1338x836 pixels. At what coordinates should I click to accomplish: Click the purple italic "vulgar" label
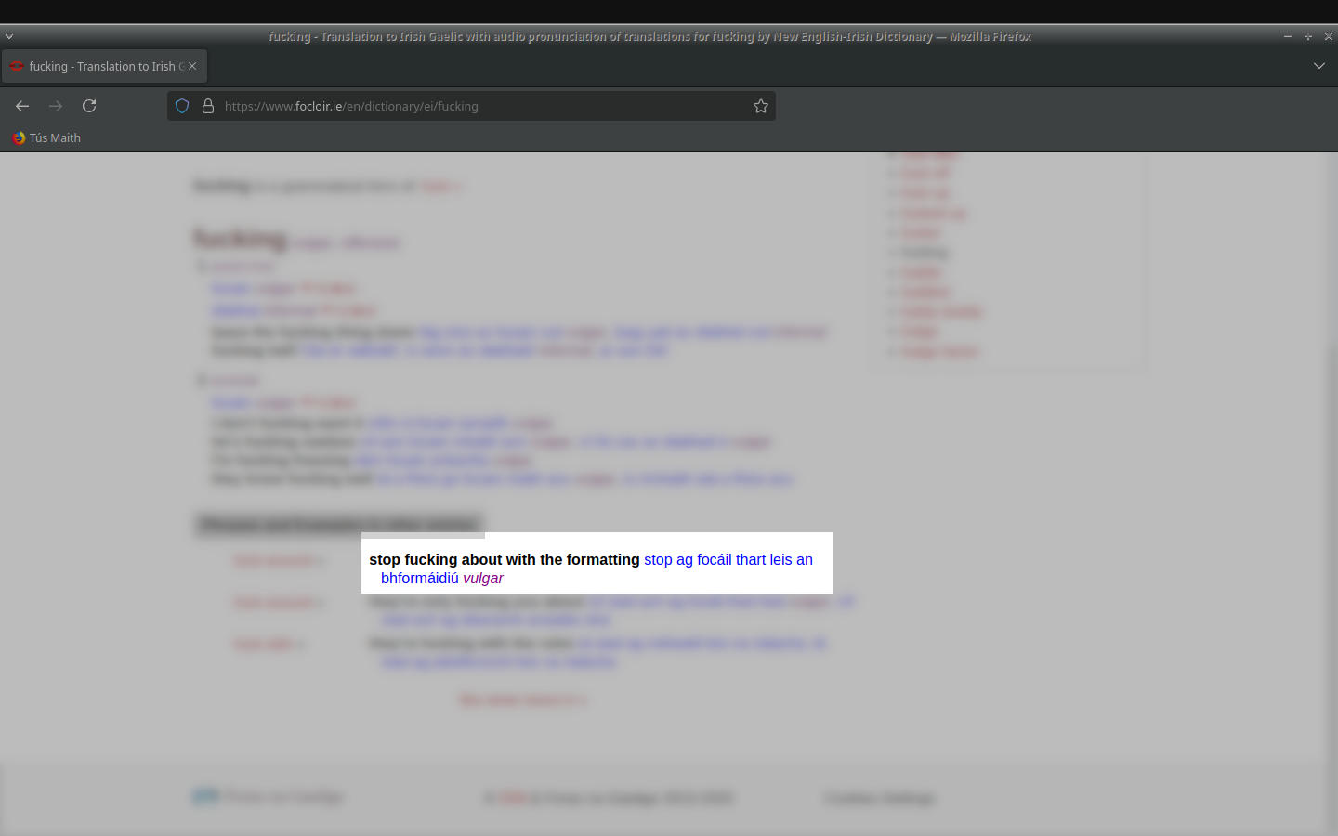point(483,578)
